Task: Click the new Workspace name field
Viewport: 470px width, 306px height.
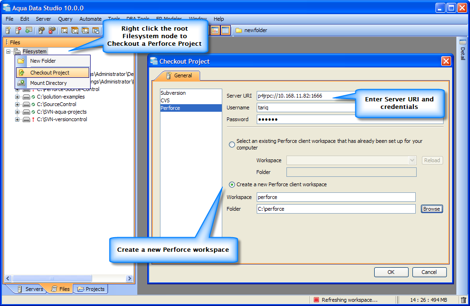Action: click(336, 197)
